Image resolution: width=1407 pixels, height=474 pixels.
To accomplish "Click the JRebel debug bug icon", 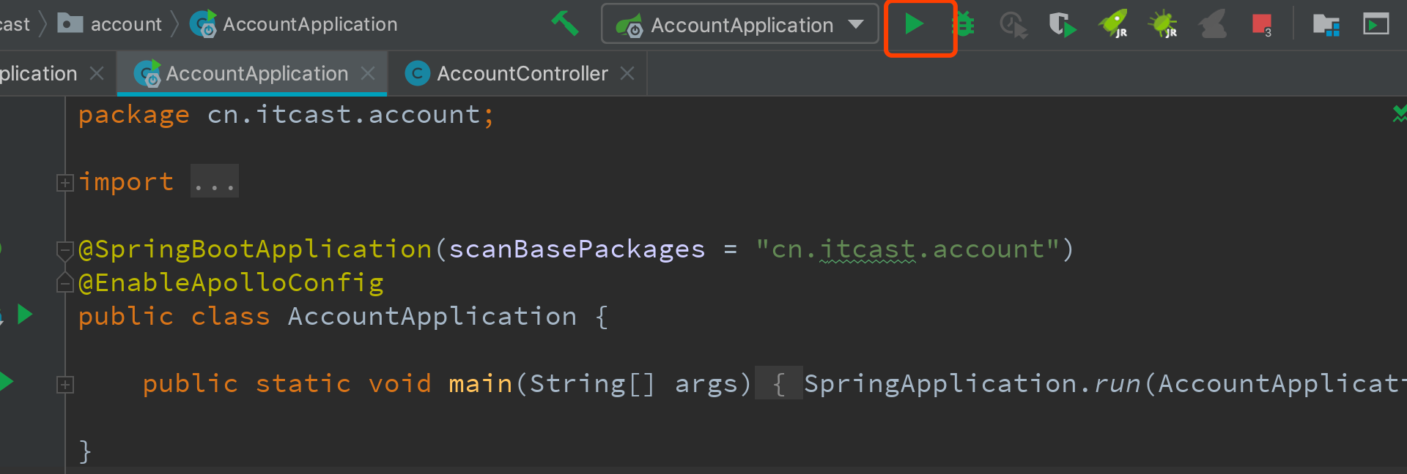I will pos(1163,25).
